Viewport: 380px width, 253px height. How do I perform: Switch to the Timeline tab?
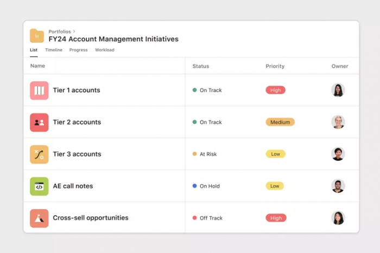click(x=54, y=50)
